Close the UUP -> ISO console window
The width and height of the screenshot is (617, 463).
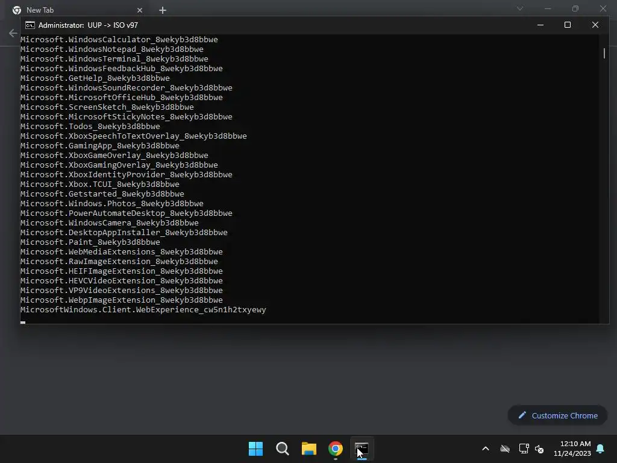(x=595, y=25)
